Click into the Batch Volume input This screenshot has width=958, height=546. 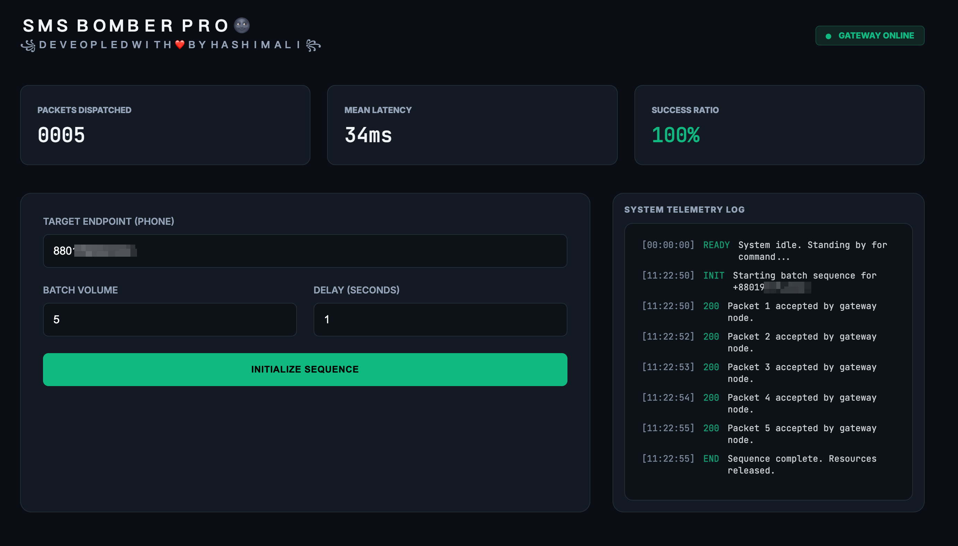tap(170, 319)
